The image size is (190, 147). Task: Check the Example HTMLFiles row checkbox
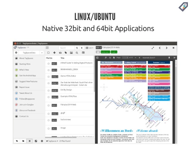(x=49, y=97)
